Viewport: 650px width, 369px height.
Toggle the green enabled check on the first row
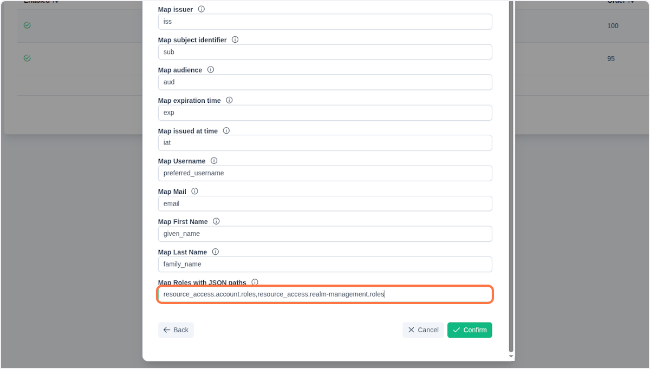[x=27, y=25]
